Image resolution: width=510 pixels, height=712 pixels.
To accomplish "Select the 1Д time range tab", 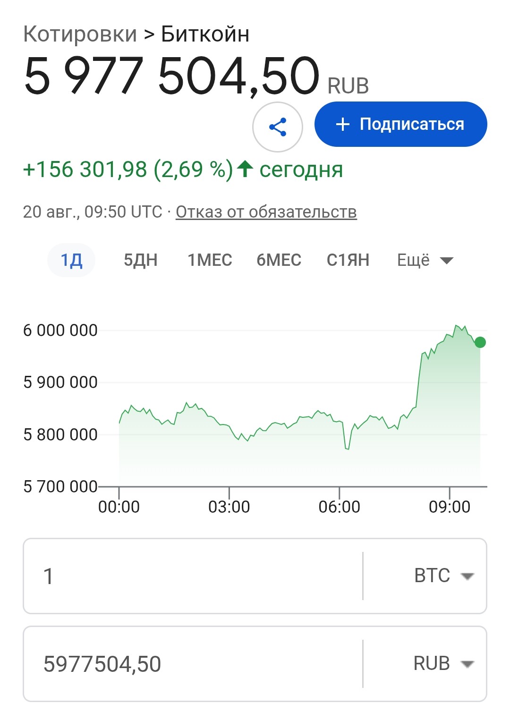I will point(71,260).
